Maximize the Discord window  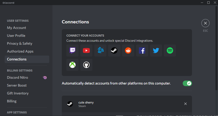pos(208,3)
